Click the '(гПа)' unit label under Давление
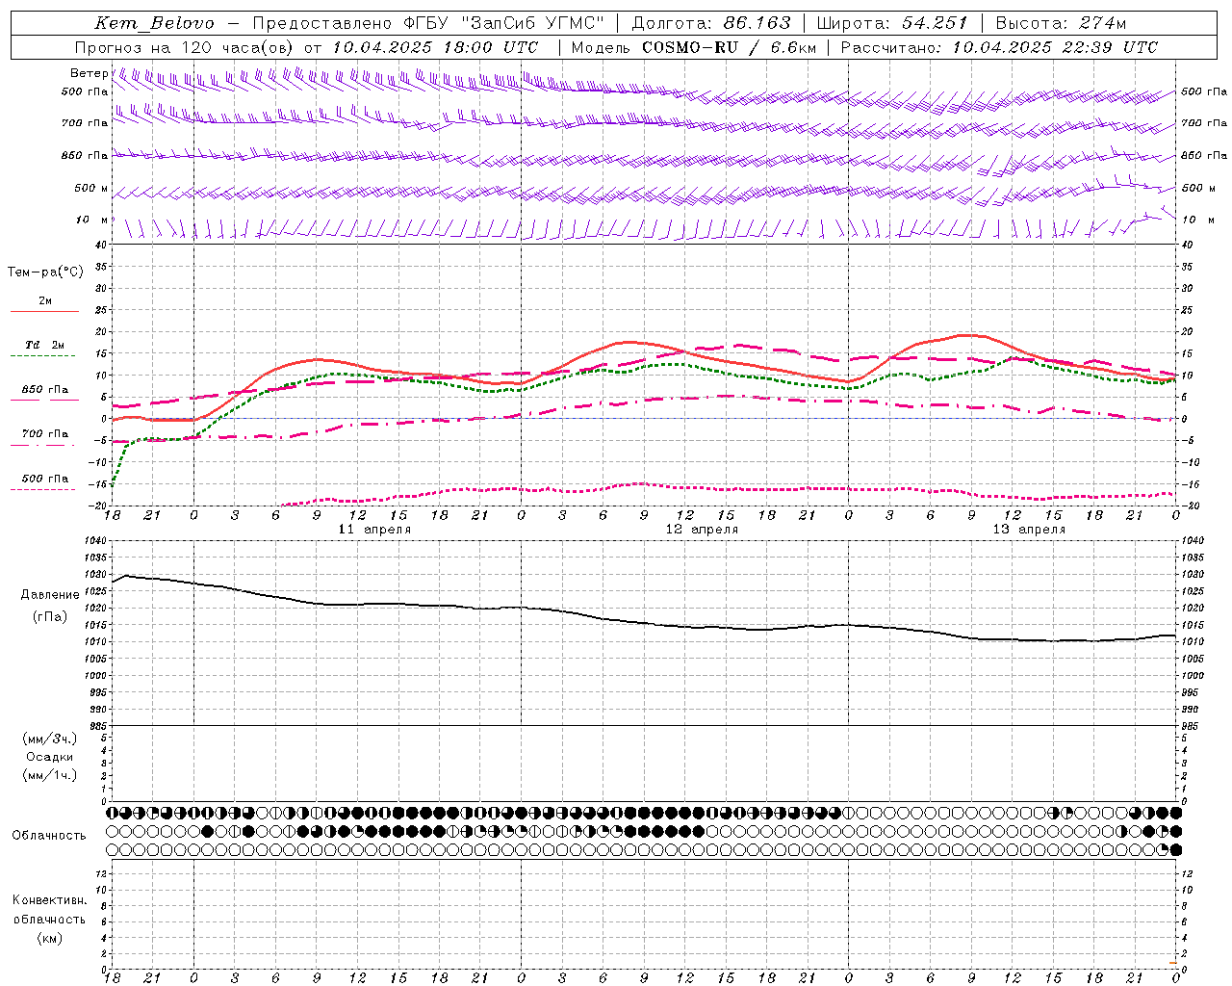 click(50, 617)
